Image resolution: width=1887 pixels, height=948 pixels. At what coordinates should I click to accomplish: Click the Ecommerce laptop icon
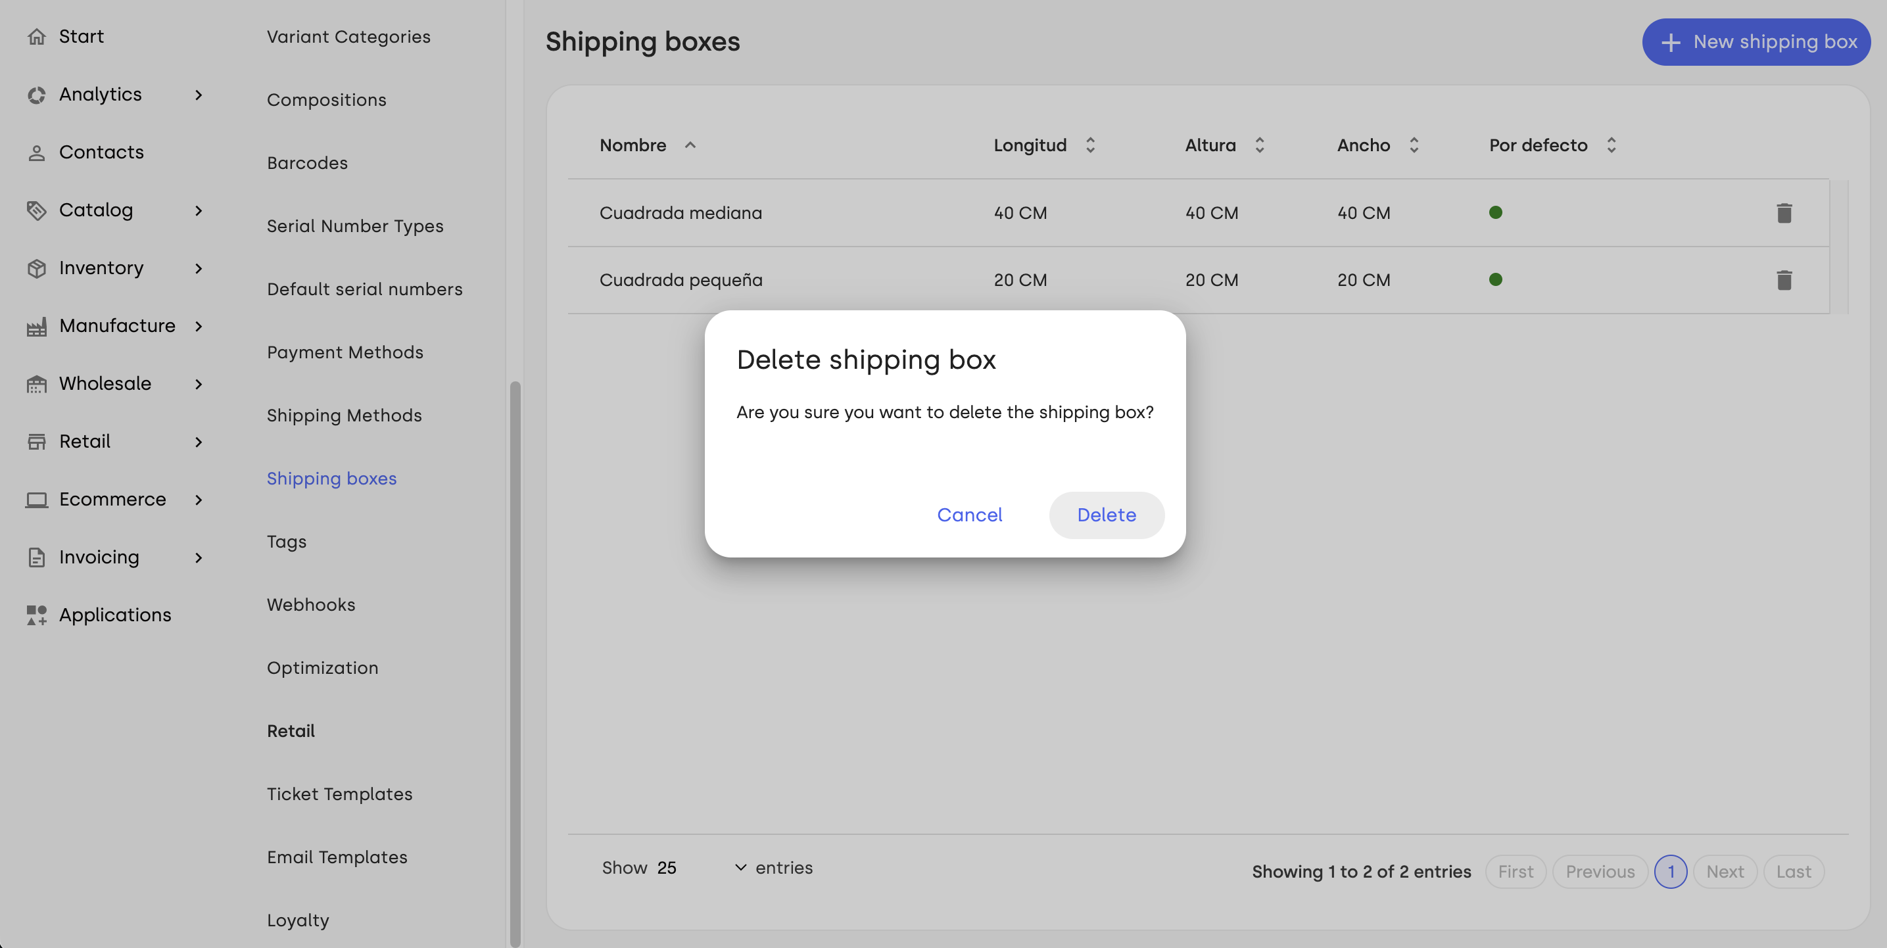[x=37, y=500]
